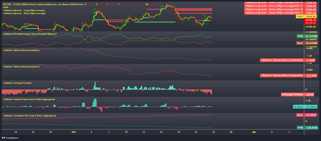Click the 67500.00 price axis tick
The image size is (321, 141).
coord(310,27)
